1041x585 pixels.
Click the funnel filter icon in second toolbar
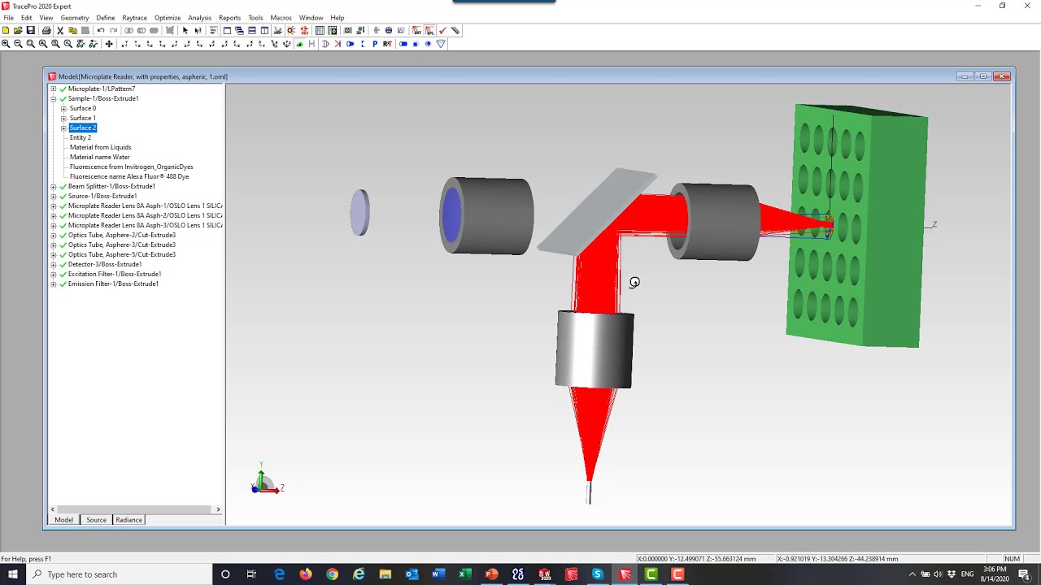click(x=441, y=44)
